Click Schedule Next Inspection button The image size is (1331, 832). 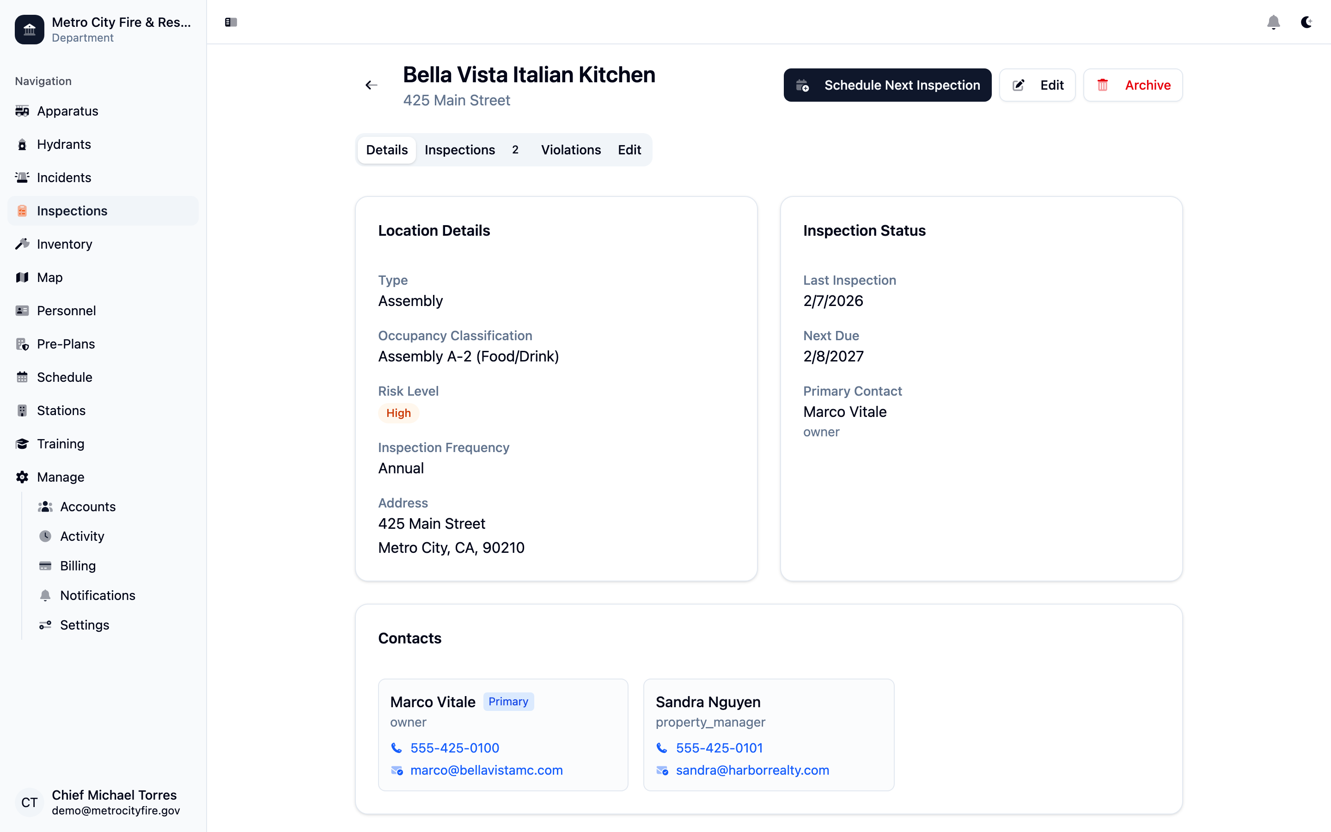point(887,85)
